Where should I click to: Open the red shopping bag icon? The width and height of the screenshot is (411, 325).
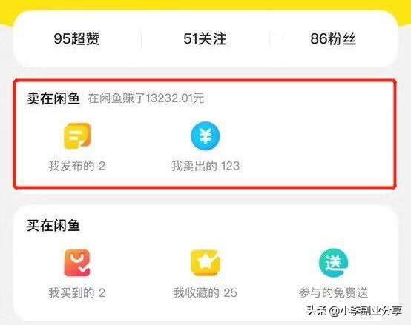click(77, 263)
